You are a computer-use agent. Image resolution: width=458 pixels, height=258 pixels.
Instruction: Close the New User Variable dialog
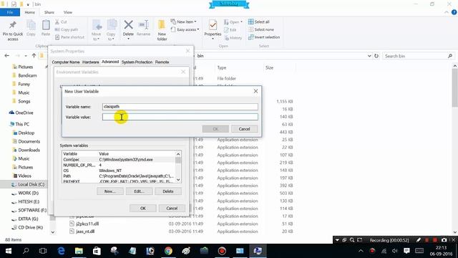255,91
